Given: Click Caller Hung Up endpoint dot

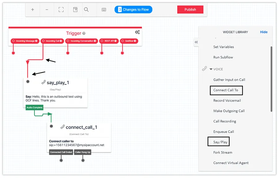Looking at the screenshot, I should [83, 160].
